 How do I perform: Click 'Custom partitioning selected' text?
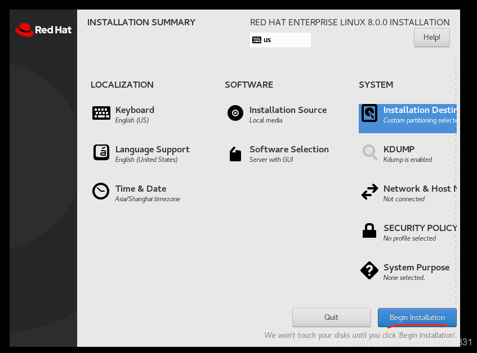point(420,120)
